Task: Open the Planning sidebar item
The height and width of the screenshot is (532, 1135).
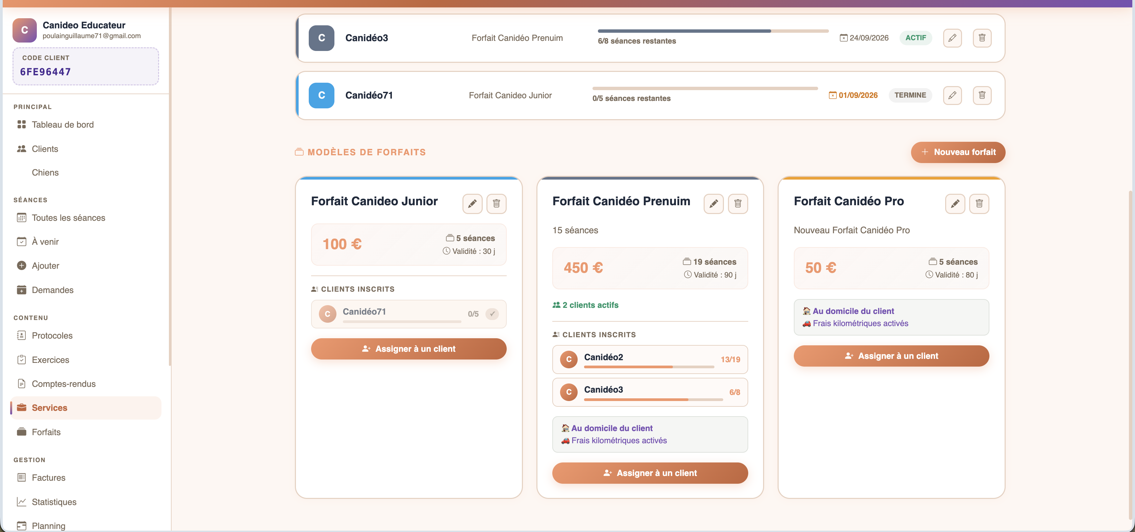Action: (x=86, y=525)
